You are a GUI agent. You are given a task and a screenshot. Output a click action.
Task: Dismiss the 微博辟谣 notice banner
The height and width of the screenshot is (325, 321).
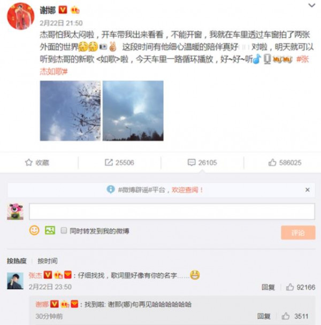coord(308,189)
